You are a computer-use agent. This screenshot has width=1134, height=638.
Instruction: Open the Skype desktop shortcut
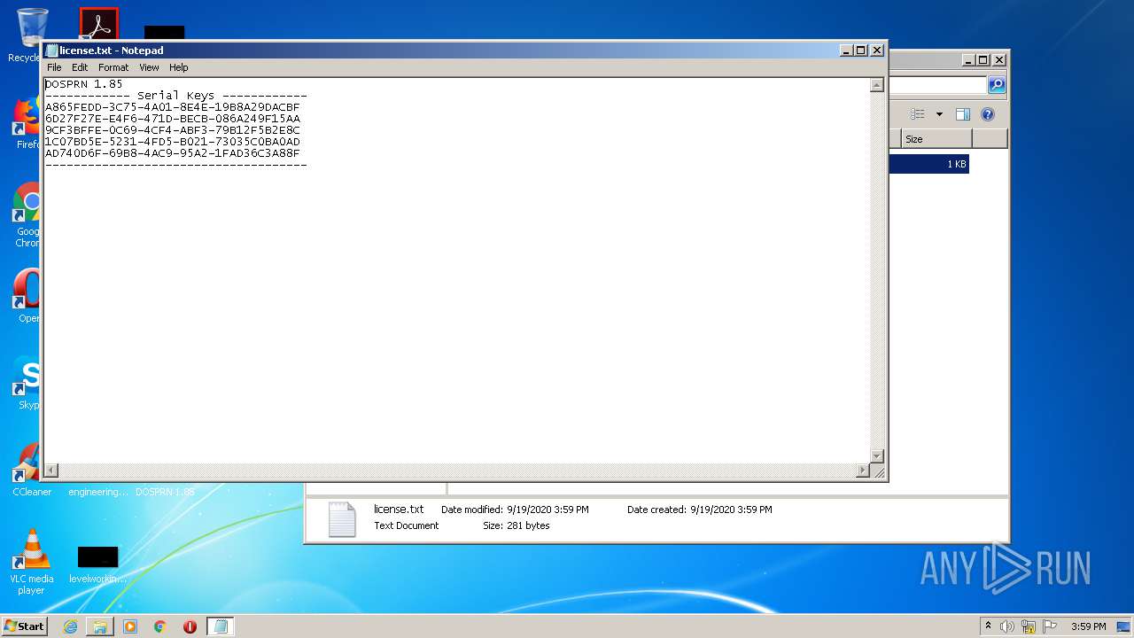pos(27,383)
